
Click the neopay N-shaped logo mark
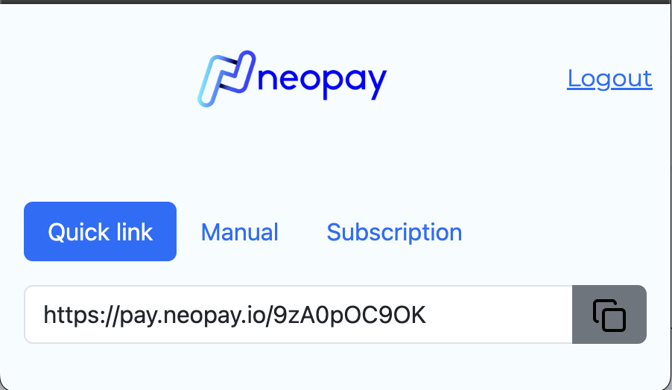tap(226, 78)
